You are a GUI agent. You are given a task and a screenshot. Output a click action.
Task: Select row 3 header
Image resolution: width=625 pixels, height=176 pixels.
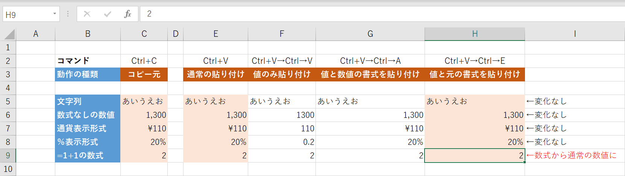[8, 74]
